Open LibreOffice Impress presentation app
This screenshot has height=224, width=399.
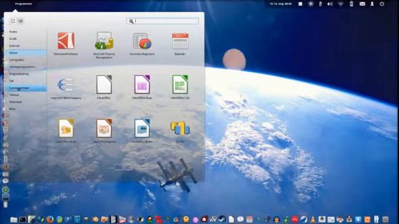(x=104, y=131)
